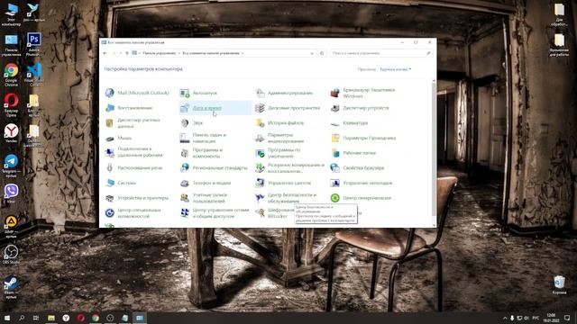This screenshot has width=577, height=324.
Task: Open Звук (Sound) settings
Action: pos(191,123)
